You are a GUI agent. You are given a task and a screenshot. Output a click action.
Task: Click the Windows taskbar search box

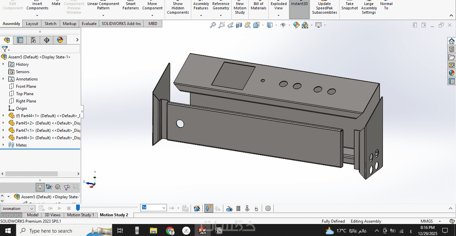point(51,231)
